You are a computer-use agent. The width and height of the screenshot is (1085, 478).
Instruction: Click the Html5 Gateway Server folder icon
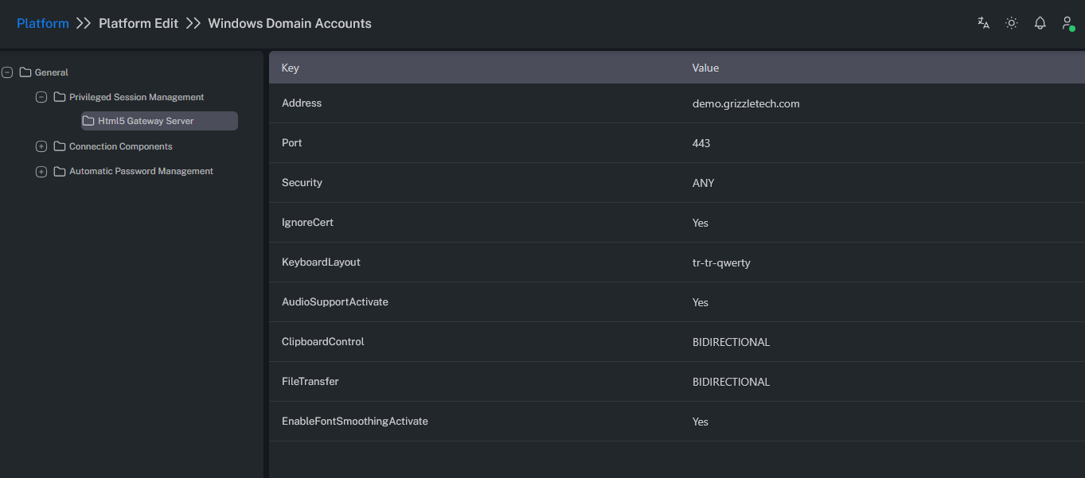(x=88, y=121)
